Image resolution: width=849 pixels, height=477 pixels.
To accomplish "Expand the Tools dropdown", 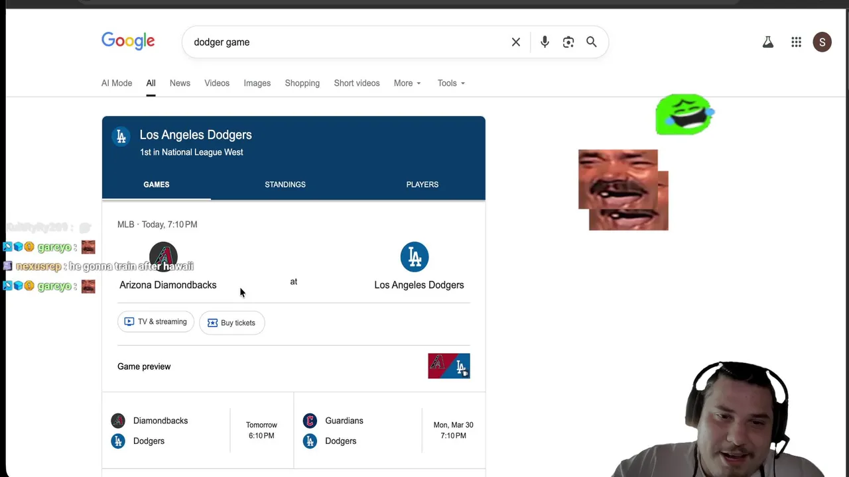I will click(451, 83).
